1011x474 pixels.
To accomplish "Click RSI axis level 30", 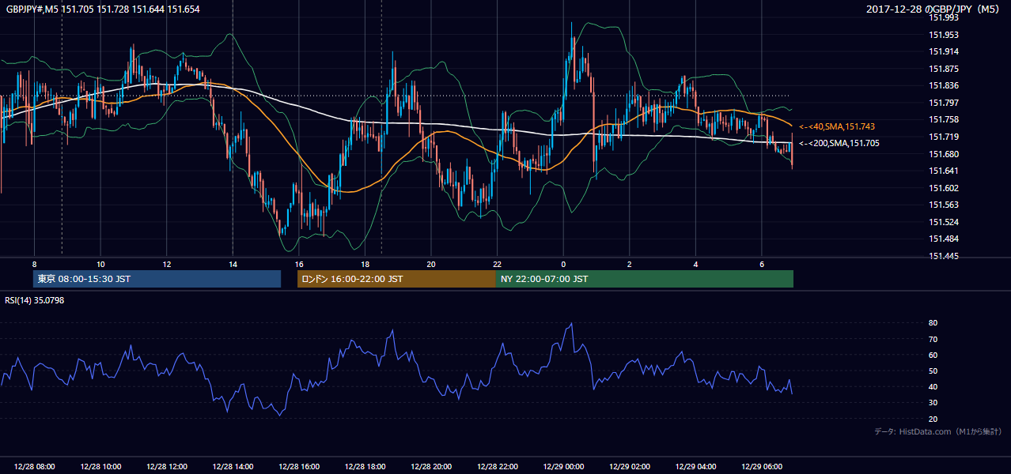I will pyautogui.click(x=933, y=403).
